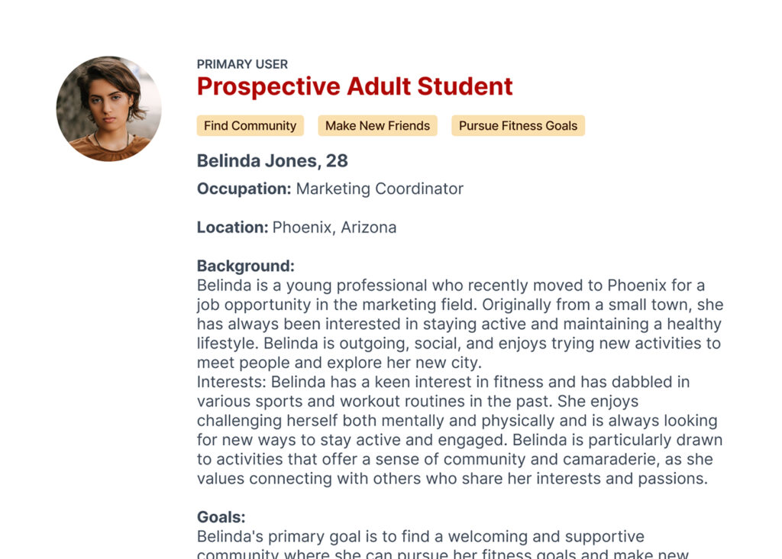Click the Location label
The width and height of the screenshot is (782, 559).
[232, 228]
